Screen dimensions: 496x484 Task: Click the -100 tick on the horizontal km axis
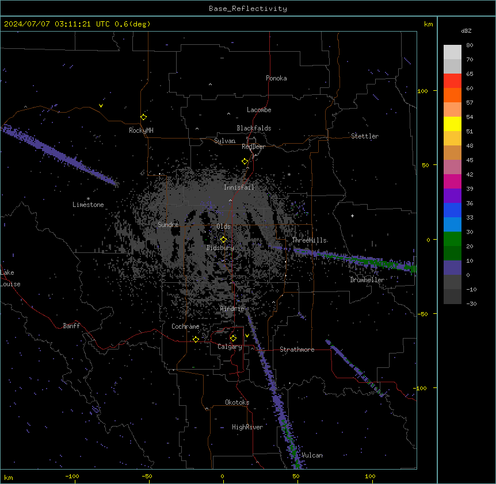coord(72,476)
